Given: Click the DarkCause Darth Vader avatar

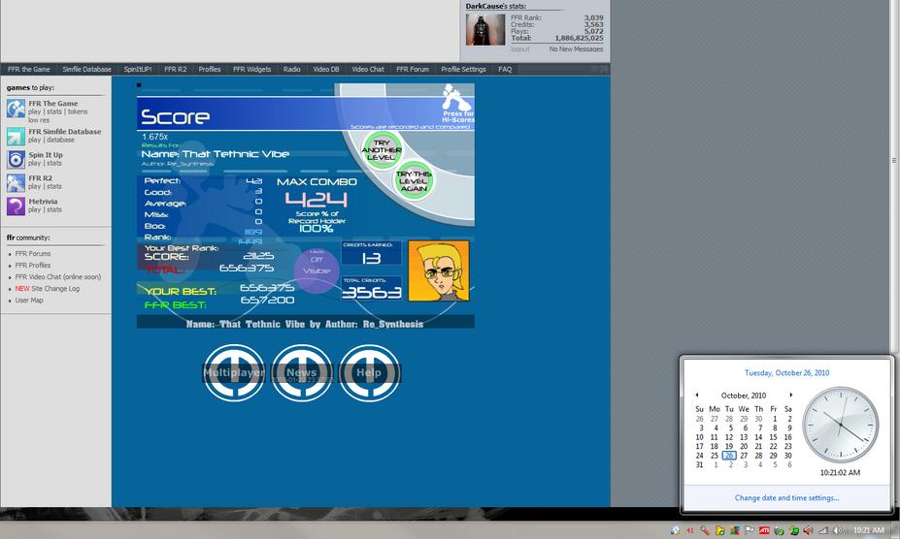Looking at the screenshot, I should 485,30.
